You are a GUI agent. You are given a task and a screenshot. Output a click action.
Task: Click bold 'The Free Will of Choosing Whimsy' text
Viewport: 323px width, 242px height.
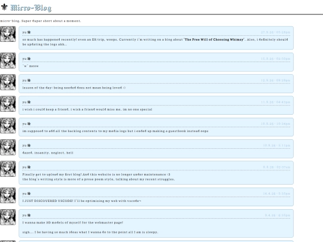pos(214,39)
